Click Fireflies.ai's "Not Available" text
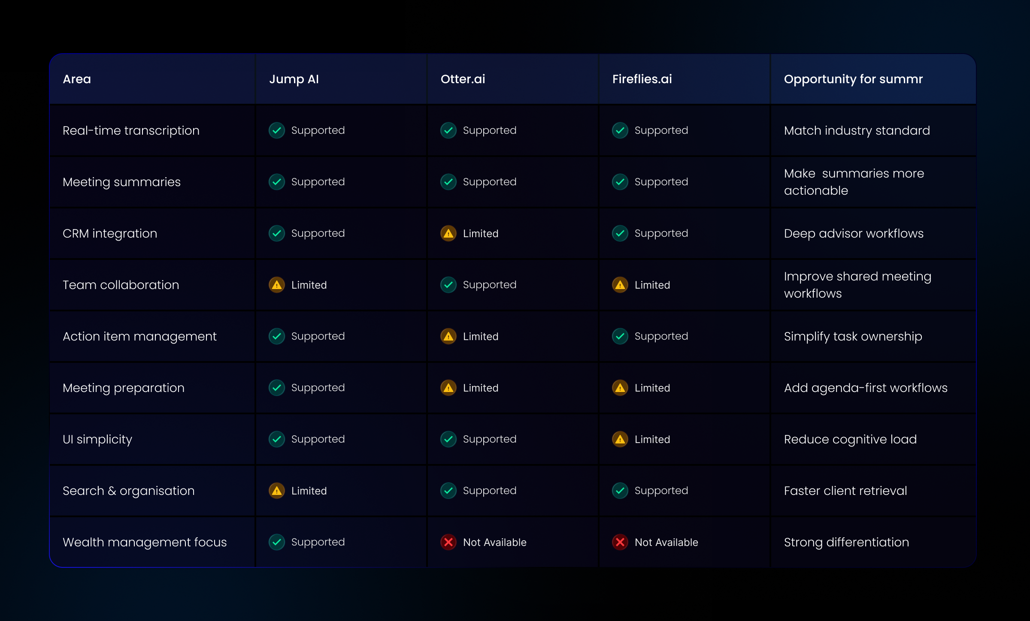Image resolution: width=1030 pixels, height=621 pixels. pyautogui.click(x=666, y=543)
